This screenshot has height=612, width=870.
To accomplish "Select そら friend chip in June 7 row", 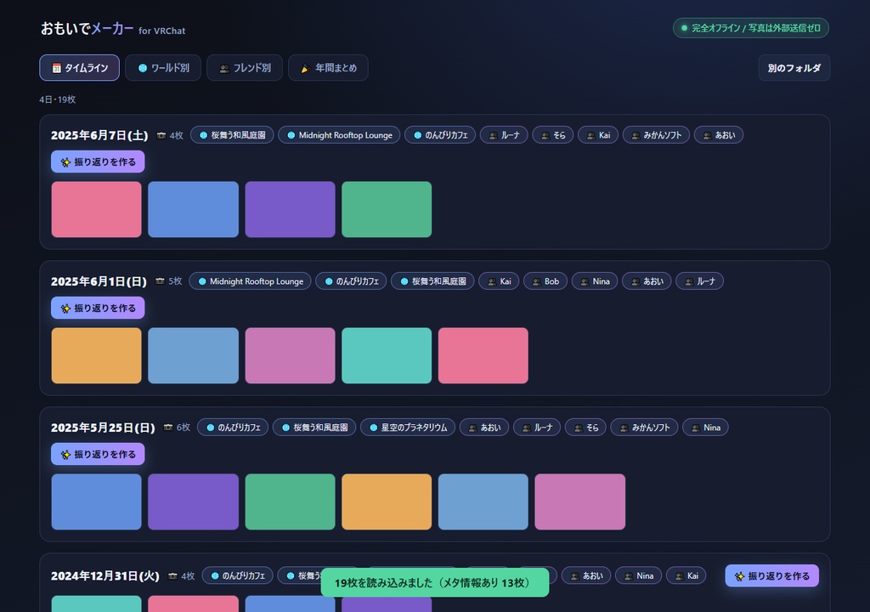I will point(552,135).
